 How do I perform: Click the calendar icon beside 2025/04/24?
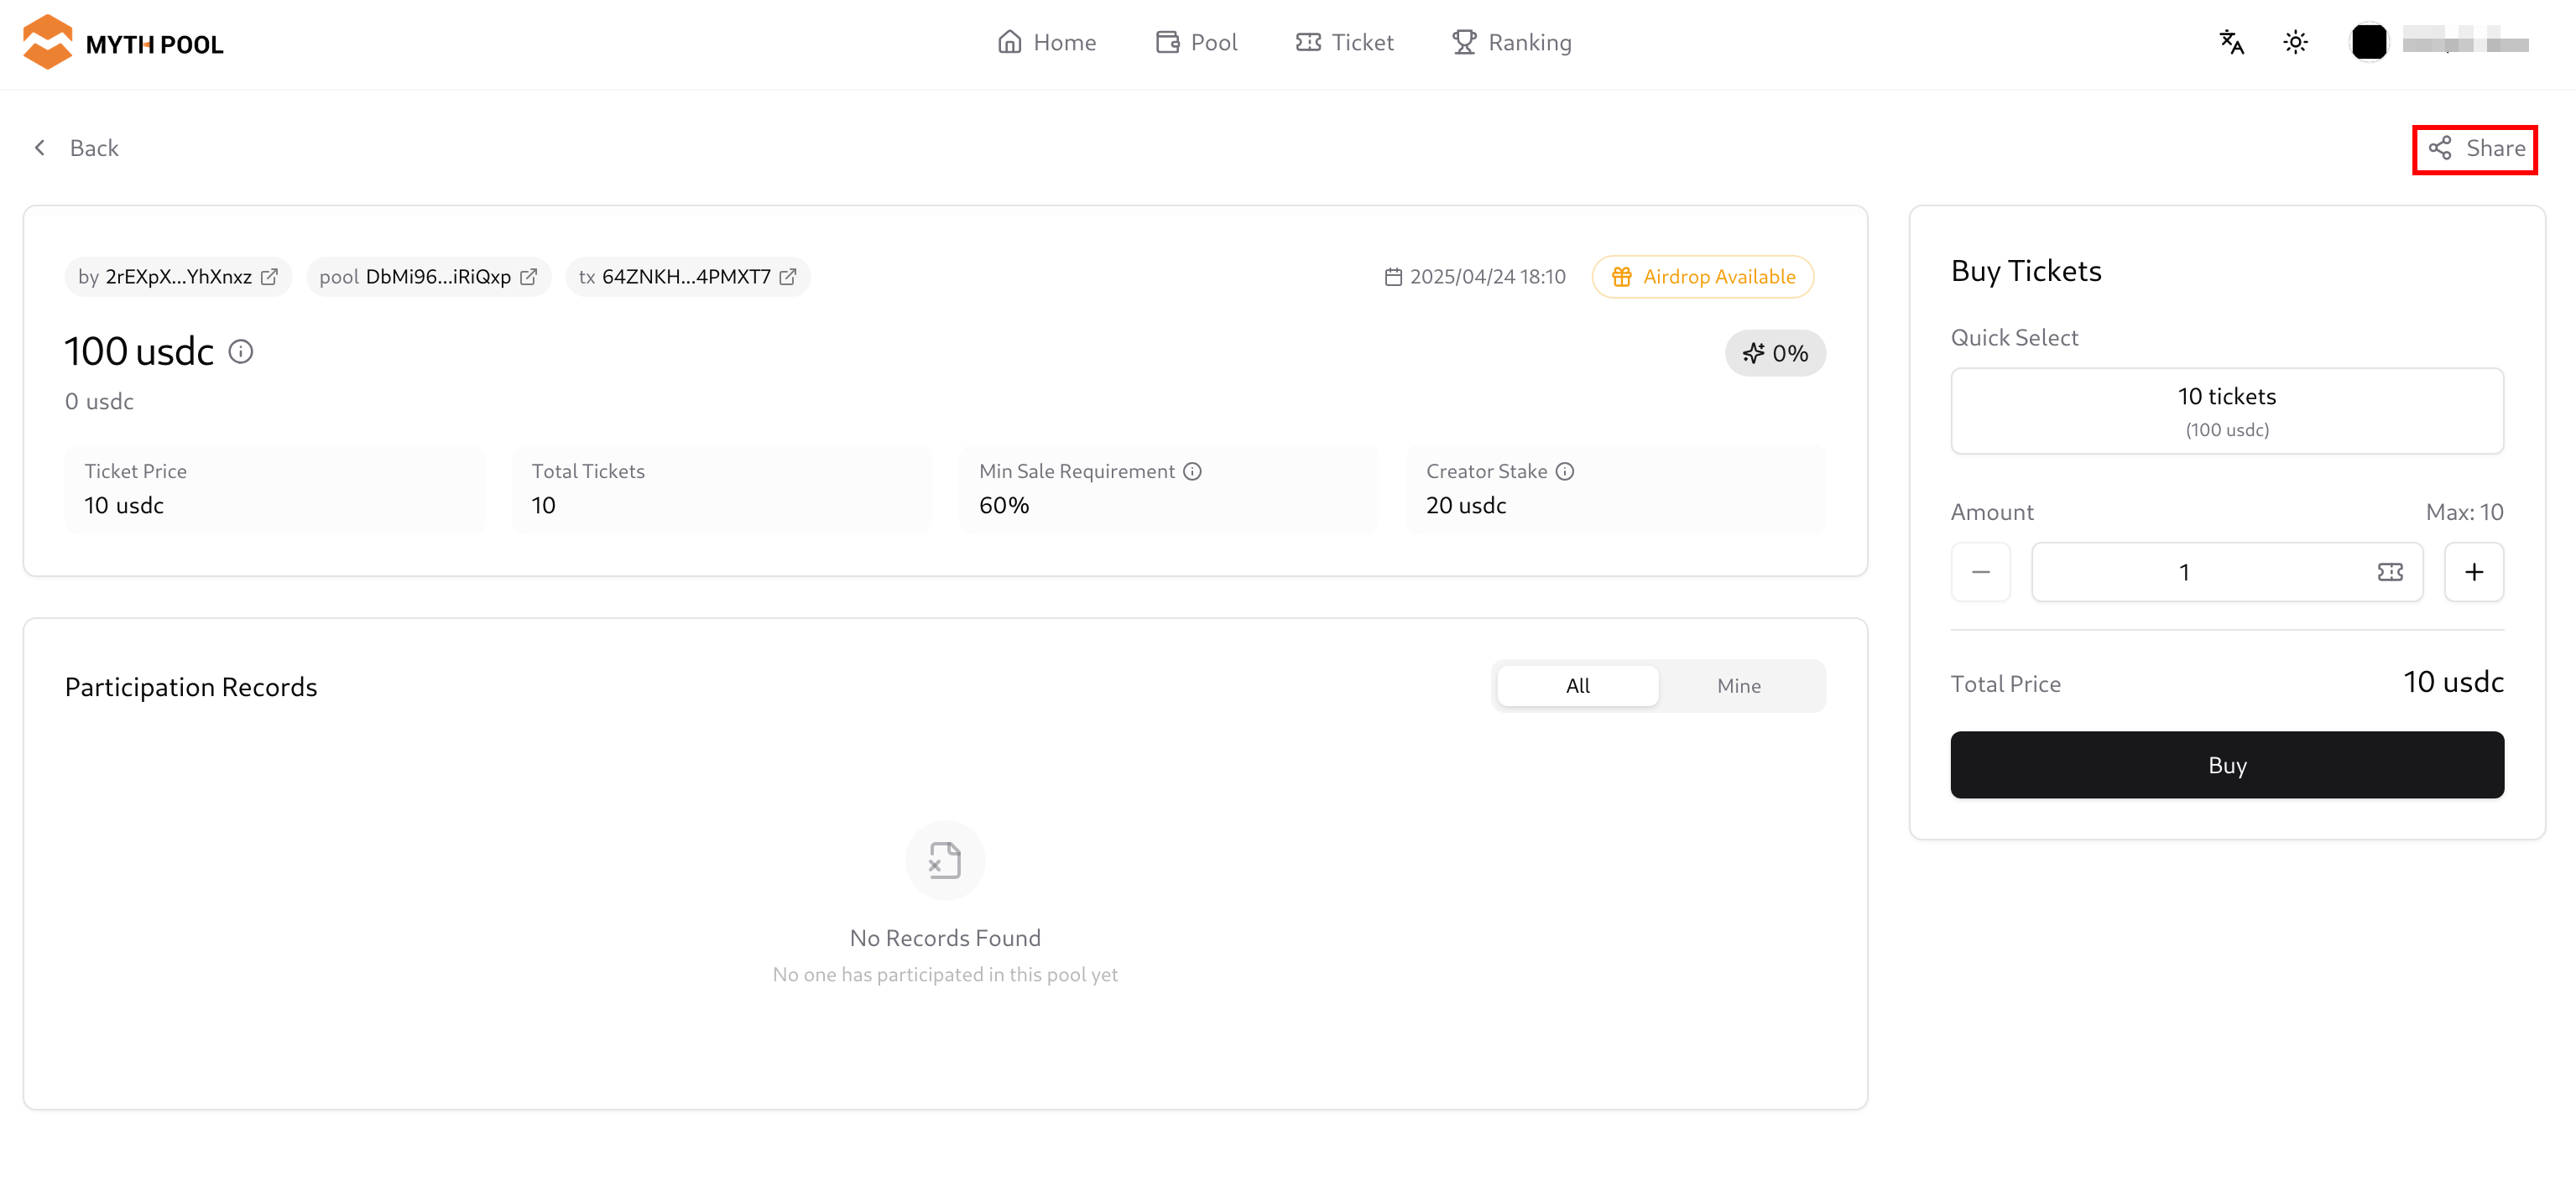1393,277
